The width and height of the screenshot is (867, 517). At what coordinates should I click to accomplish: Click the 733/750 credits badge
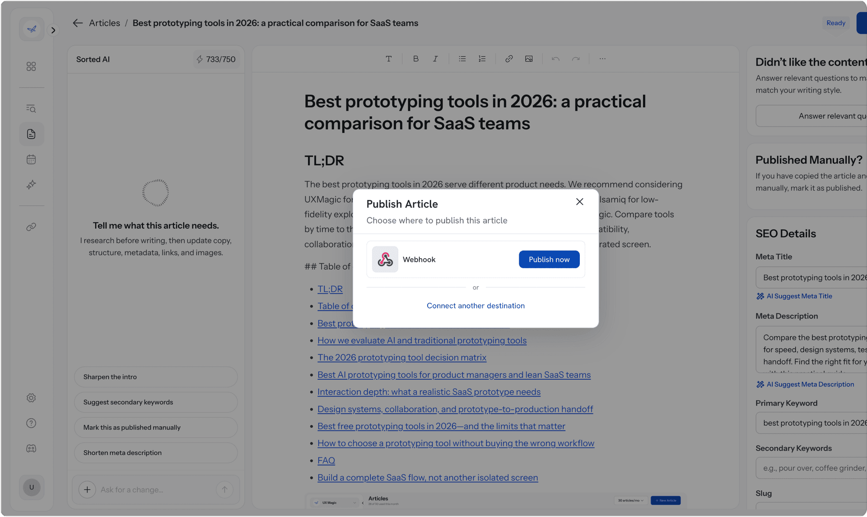(x=216, y=59)
